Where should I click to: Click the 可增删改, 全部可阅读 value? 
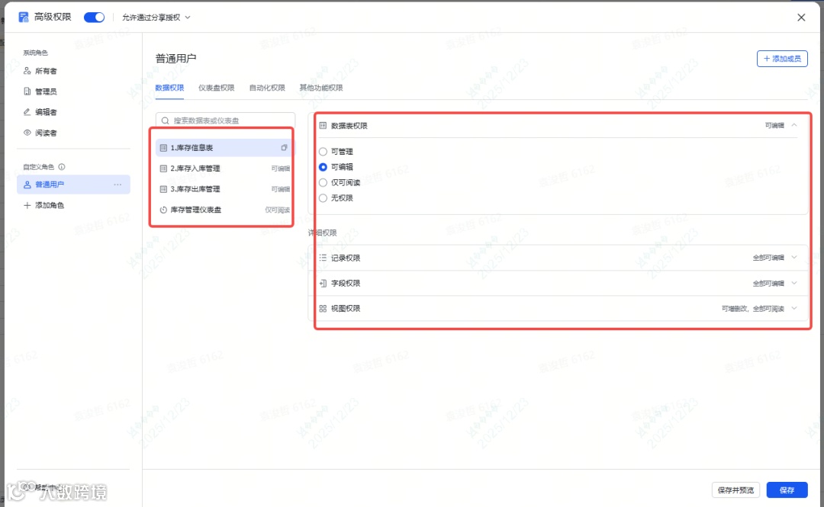coord(752,309)
